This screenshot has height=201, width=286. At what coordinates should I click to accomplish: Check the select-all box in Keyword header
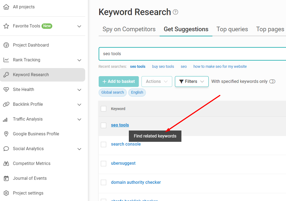104,109
